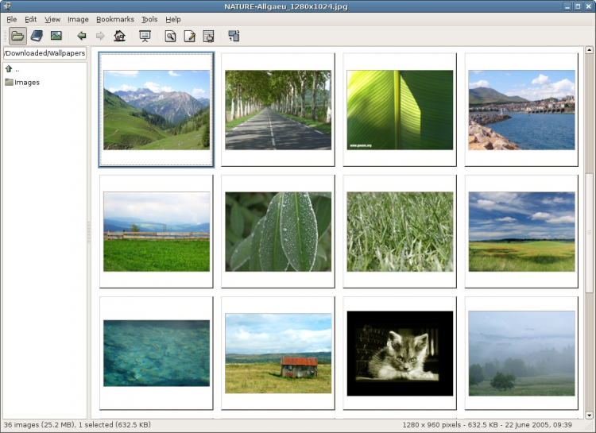
Task: Click the /Downloaded/Wallpapers location field
Action: point(45,53)
